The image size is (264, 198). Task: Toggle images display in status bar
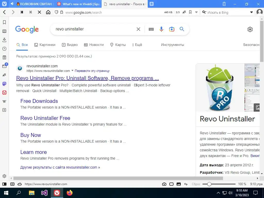coord(179,184)
